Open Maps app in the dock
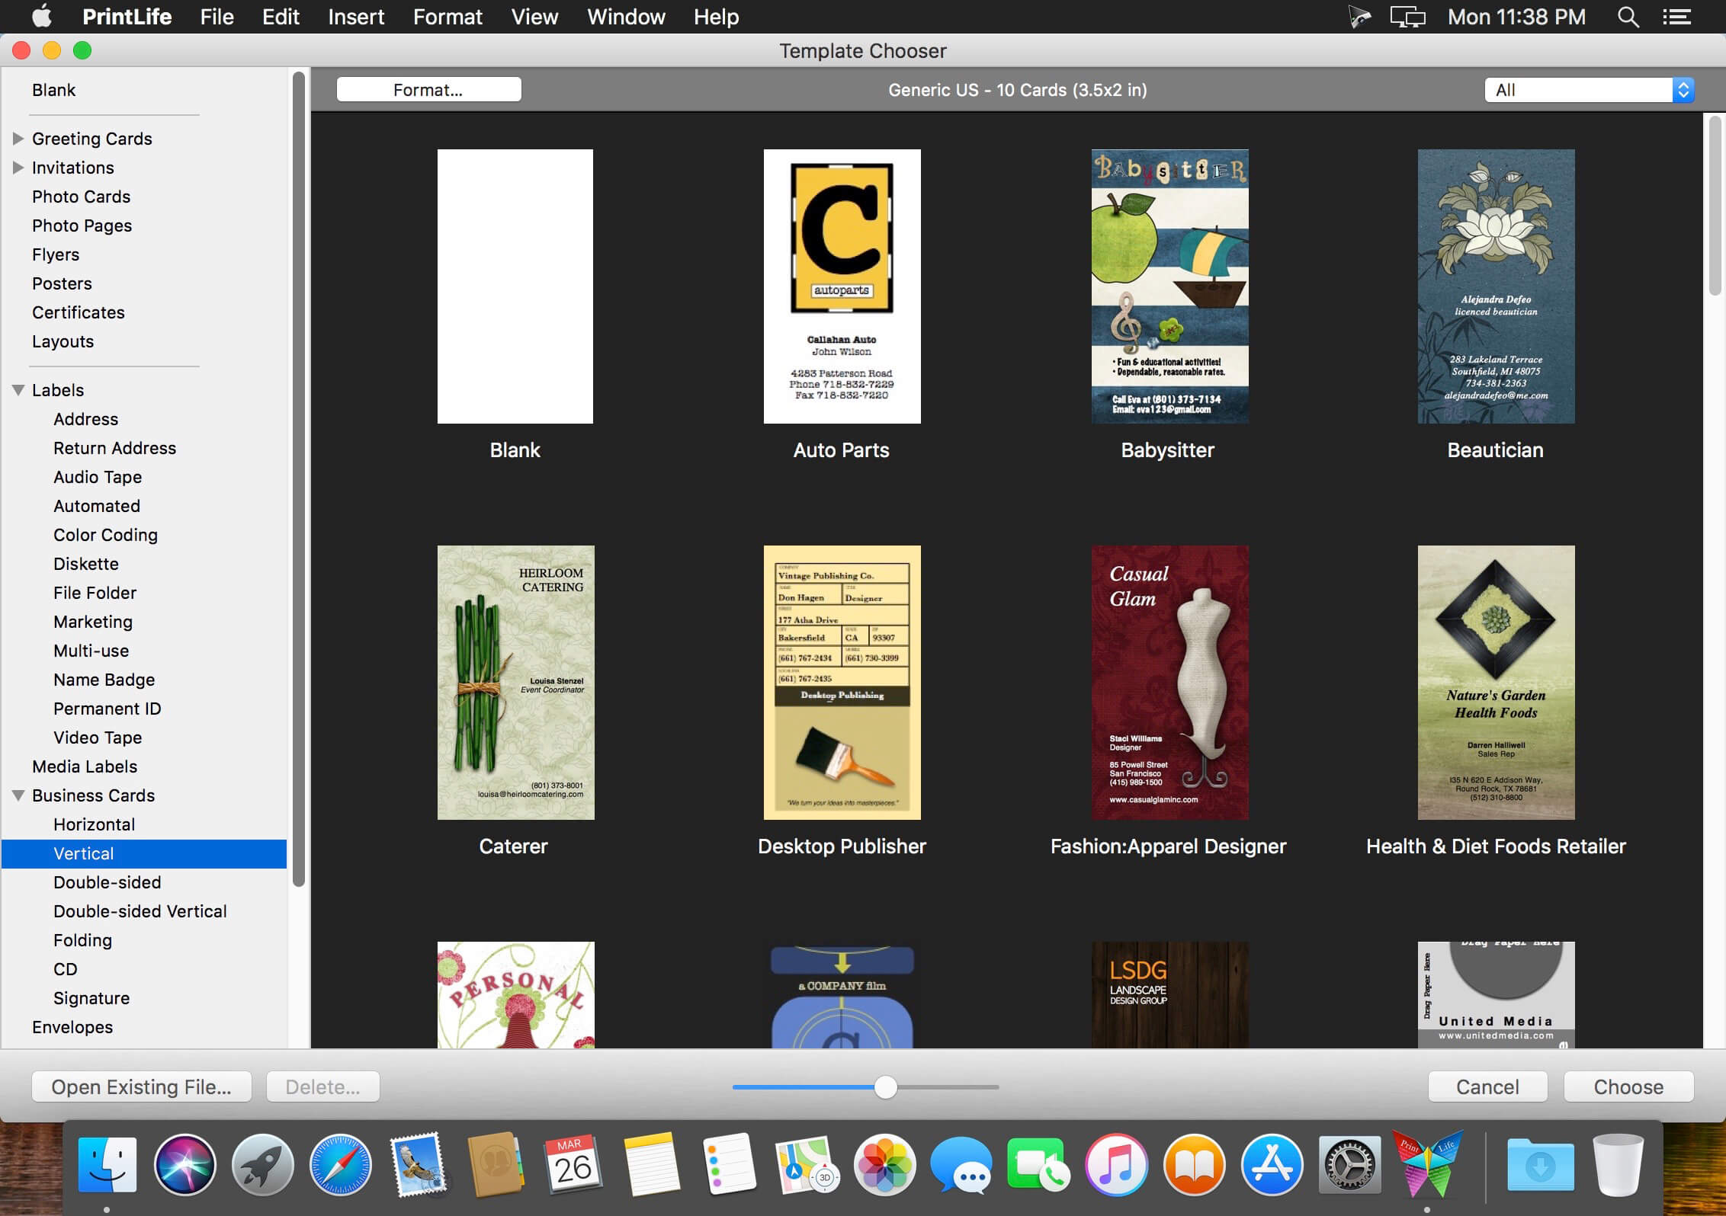 click(807, 1163)
